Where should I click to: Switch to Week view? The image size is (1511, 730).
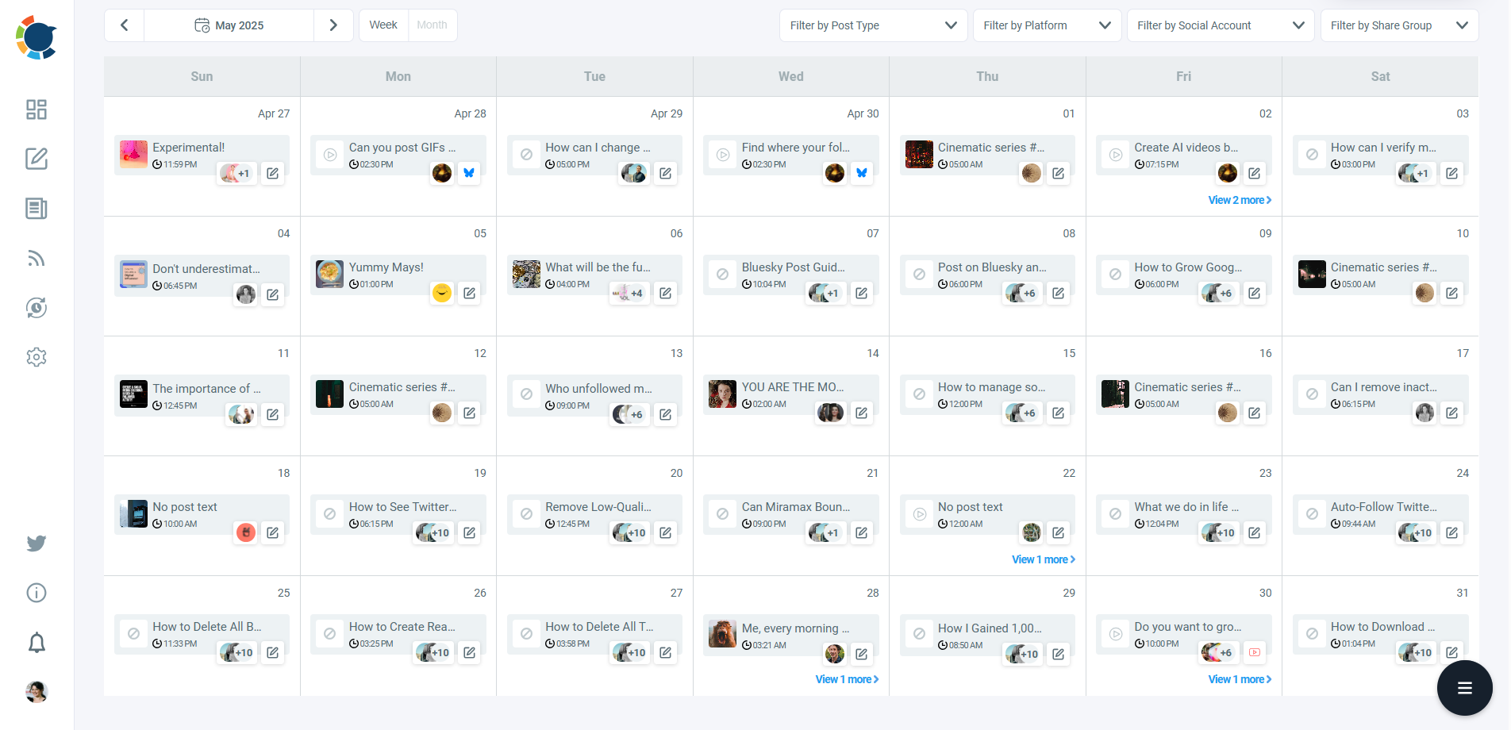click(x=383, y=25)
